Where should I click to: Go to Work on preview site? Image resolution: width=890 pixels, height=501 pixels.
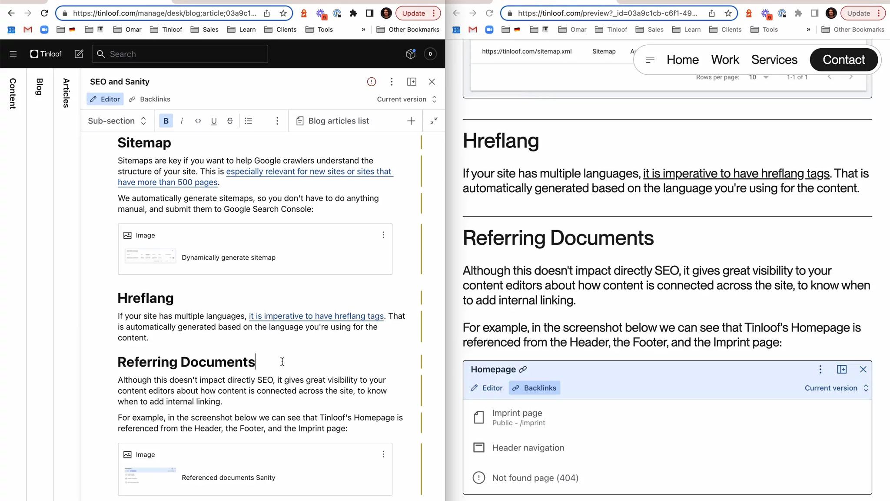coord(725,60)
